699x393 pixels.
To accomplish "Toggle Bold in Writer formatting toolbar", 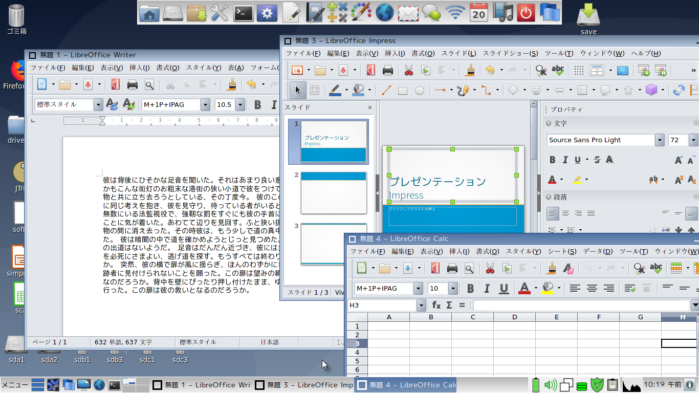I will pyautogui.click(x=258, y=105).
